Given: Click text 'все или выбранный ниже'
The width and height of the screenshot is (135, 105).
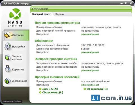Looking at the screenshot, I should pos(95,81).
